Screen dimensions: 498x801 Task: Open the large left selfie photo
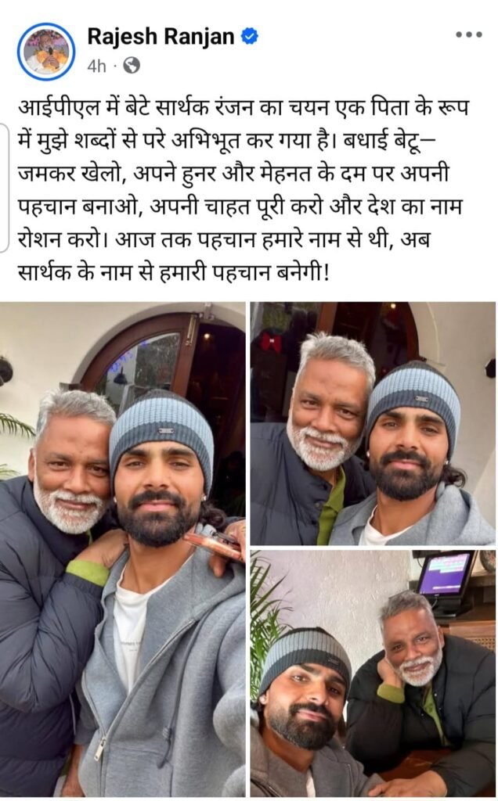click(123, 549)
